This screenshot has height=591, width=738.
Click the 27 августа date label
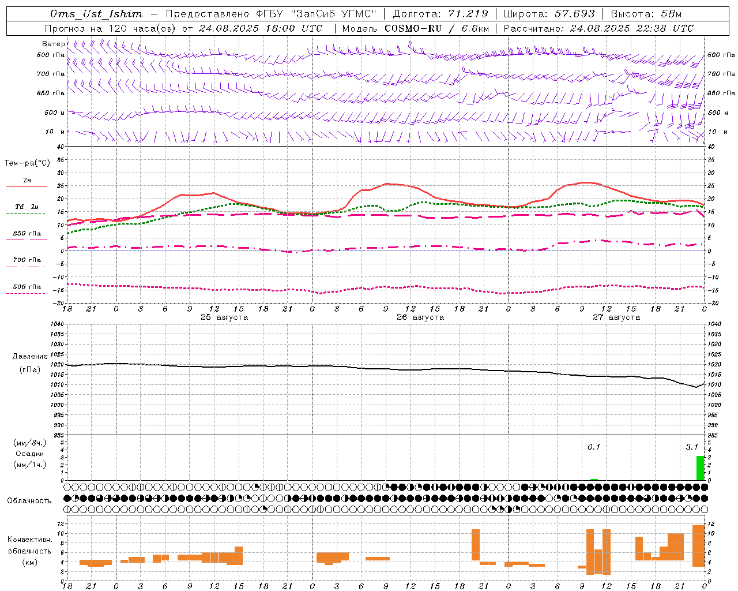click(616, 317)
